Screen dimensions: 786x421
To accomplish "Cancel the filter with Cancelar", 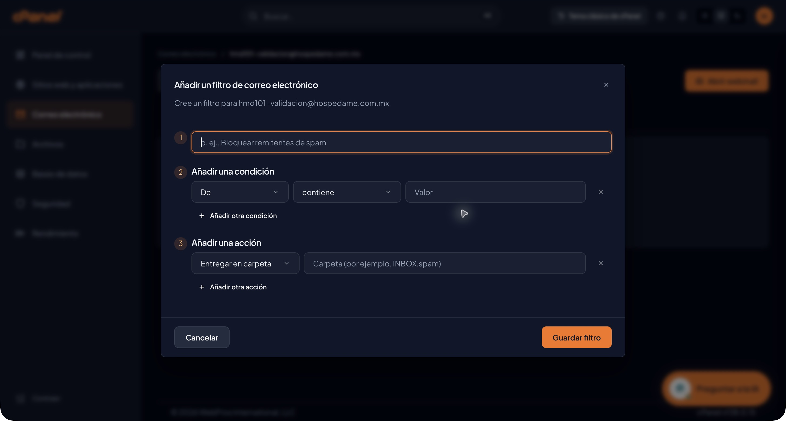I will point(202,337).
